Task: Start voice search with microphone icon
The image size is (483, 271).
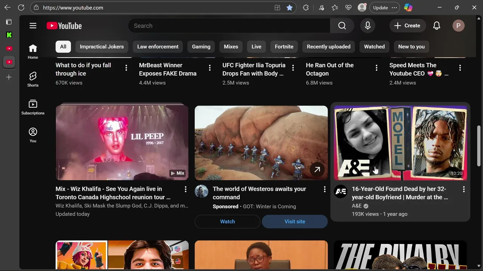Action: point(368,26)
